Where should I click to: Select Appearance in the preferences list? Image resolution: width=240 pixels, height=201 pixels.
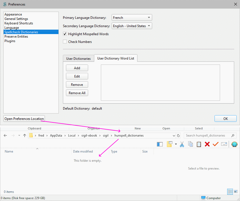[31, 14]
